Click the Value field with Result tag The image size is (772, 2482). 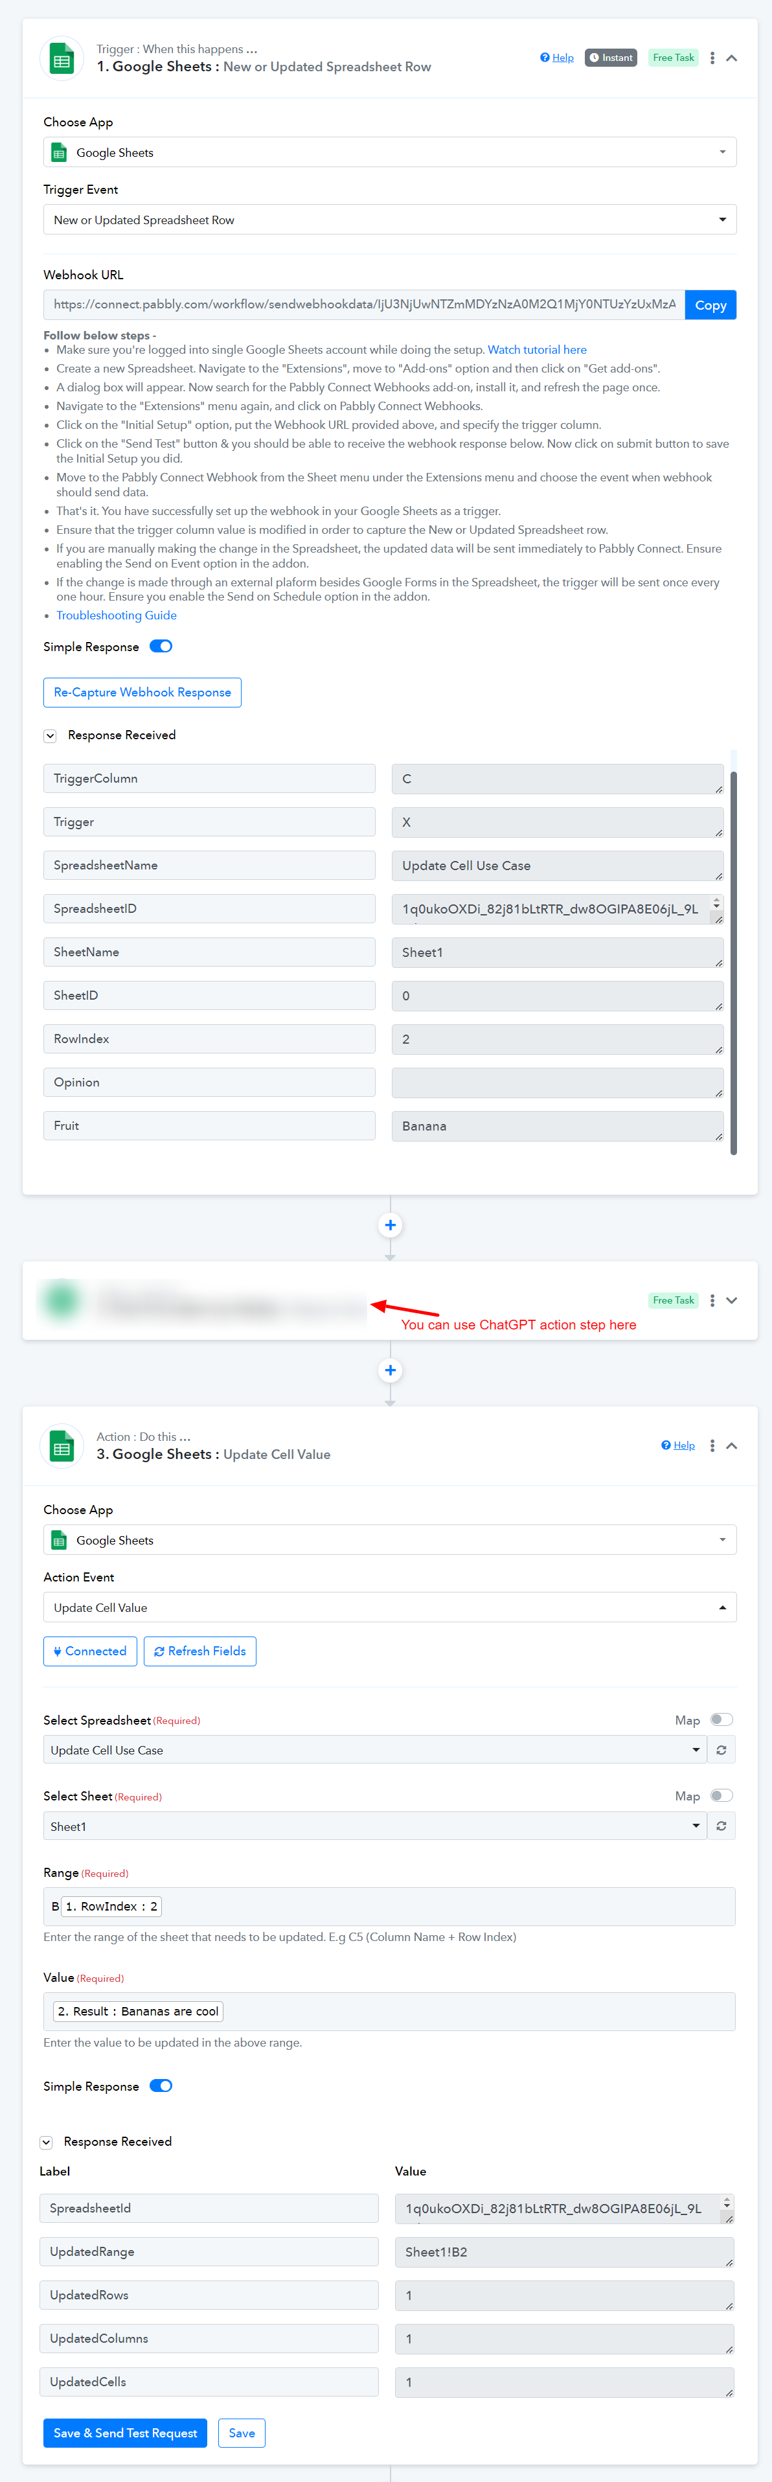(390, 2011)
